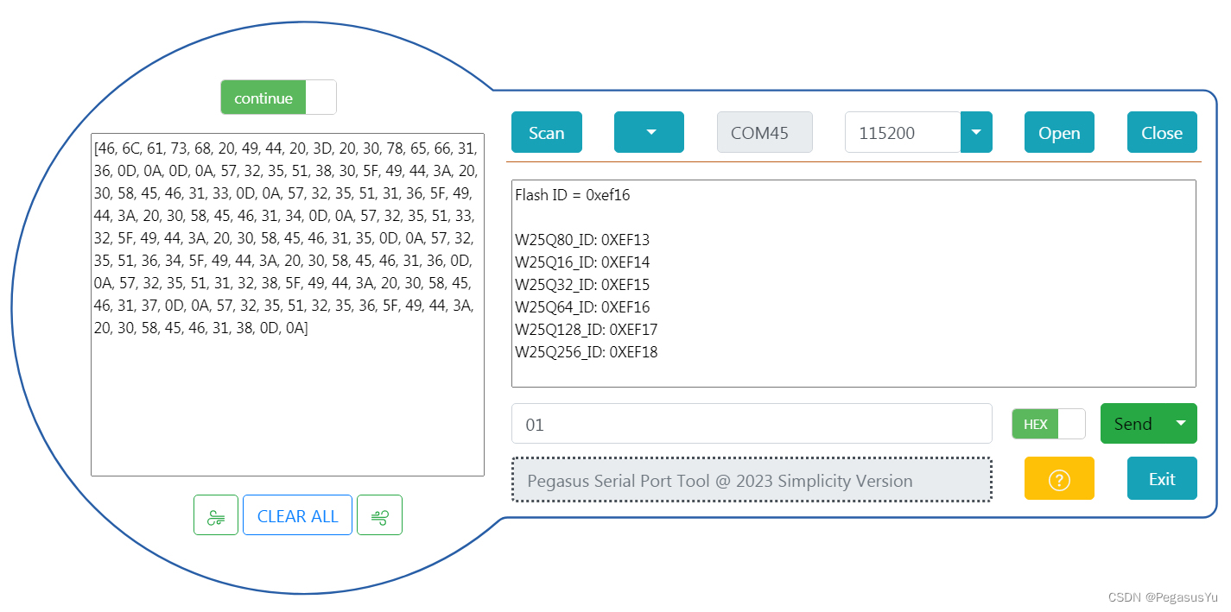Select the hex send field containing 01
Image resolution: width=1231 pixels, height=612 pixels.
[752, 423]
